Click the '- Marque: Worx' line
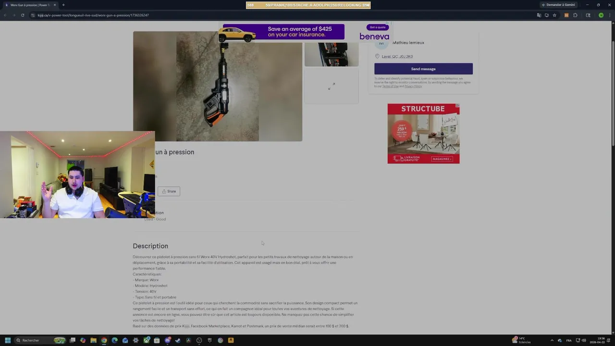The height and width of the screenshot is (346, 615). pos(146,280)
